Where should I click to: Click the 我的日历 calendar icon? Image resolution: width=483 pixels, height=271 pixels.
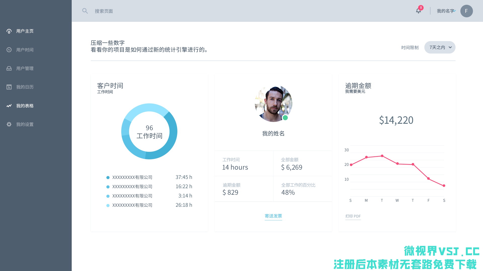pos(9,87)
